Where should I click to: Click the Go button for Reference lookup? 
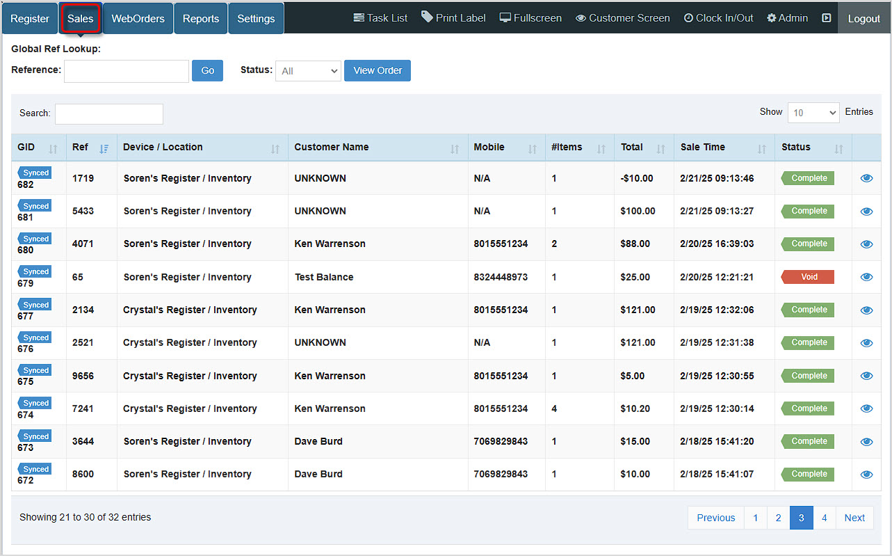207,70
